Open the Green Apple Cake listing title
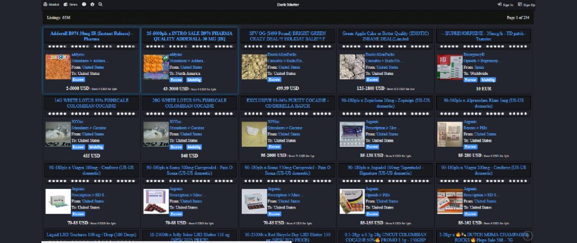The height and width of the screenshot is (243, 577). click(385, 36)
